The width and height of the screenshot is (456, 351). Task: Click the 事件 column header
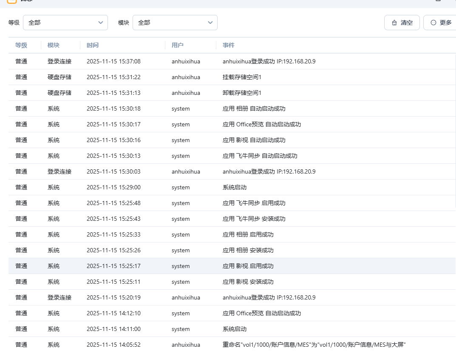coord(229,45)
